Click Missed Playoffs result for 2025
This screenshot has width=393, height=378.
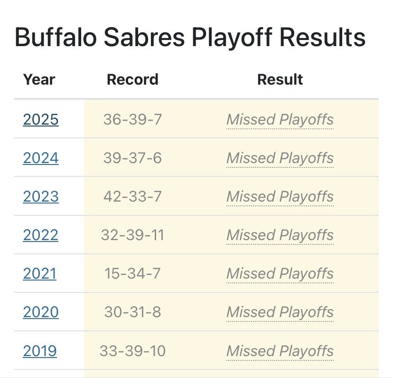pos(280,120)
